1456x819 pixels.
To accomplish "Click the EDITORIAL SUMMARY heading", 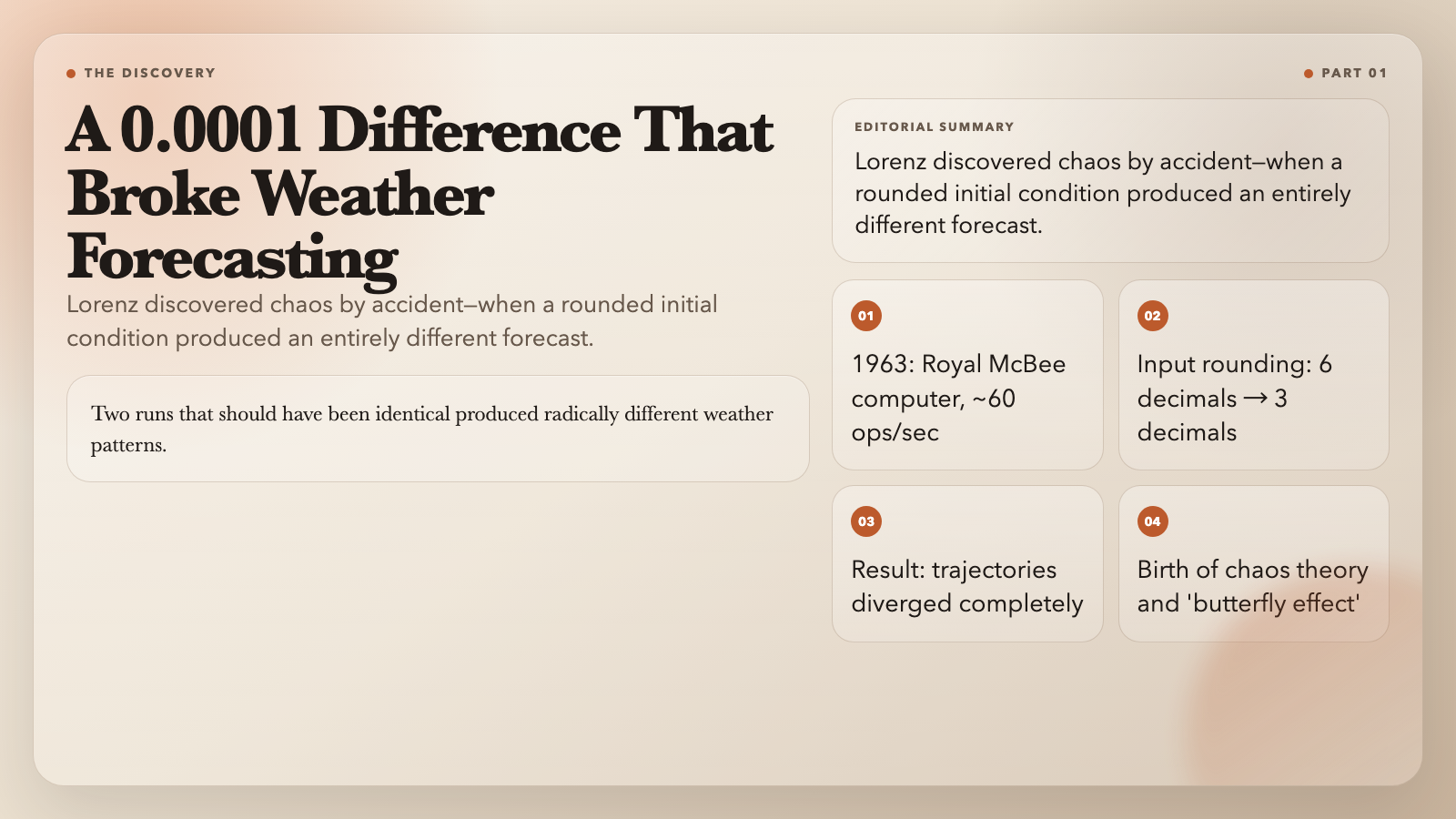I will (x=934, y=127).
